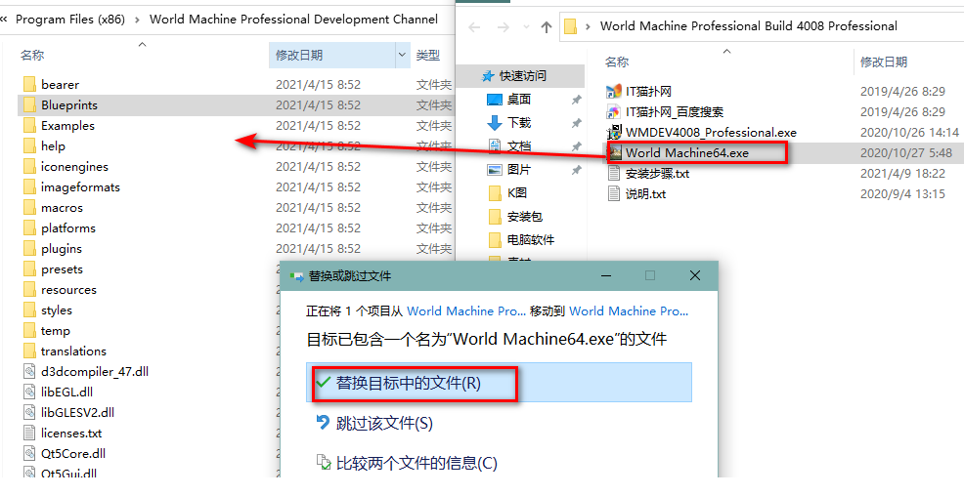
Task: Open the source World Machine Pro... link
Action: [x=466, y=310]
